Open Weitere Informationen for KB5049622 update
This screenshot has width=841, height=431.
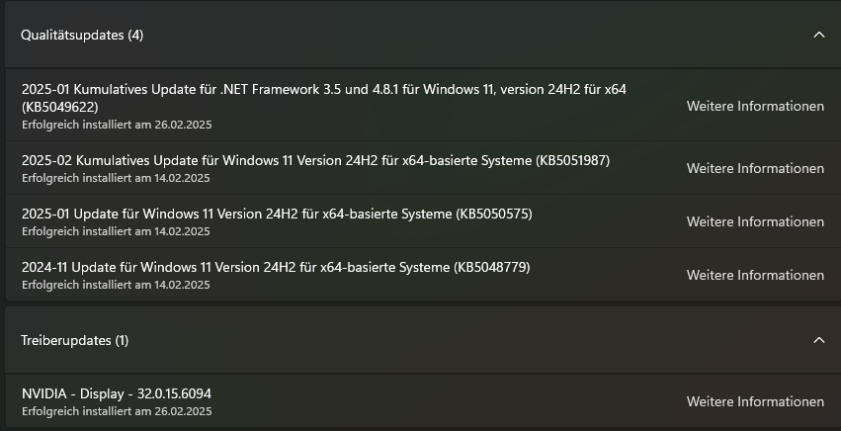pos(755,107)
